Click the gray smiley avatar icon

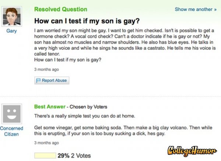[11, 113]
